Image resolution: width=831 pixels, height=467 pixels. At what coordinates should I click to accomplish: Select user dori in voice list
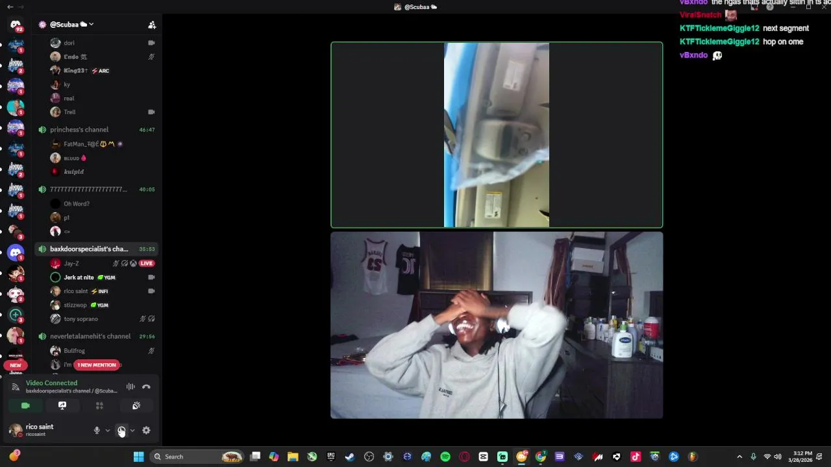pyautogui.click(x=104, y=43)
